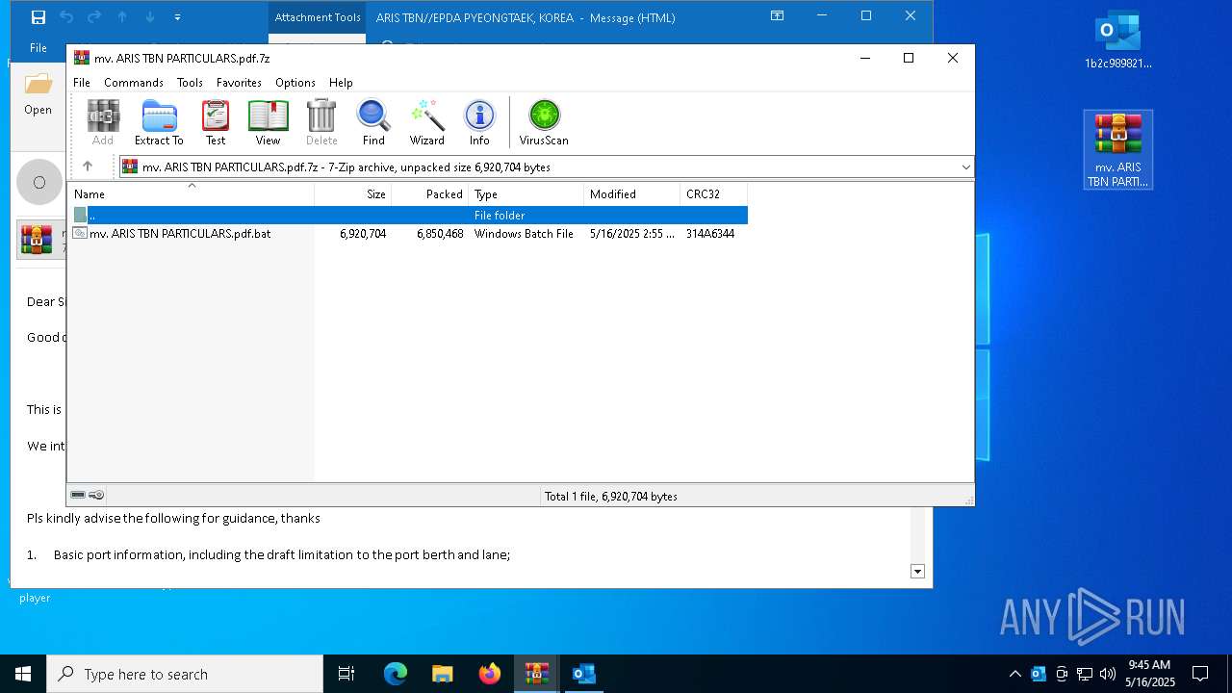Viewport: 1232px width, 693px height.
Task: Sort by the Packed column header
Action: [430, 193]
